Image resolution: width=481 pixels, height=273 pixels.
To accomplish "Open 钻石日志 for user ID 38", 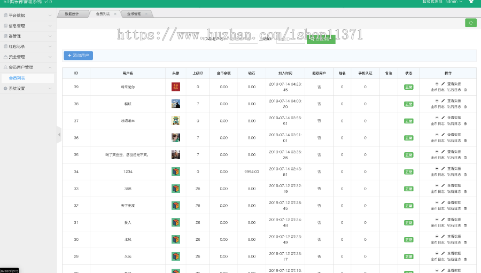I will [x=454, y=107].
